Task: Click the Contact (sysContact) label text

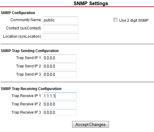Action: (x=24, y=28)
